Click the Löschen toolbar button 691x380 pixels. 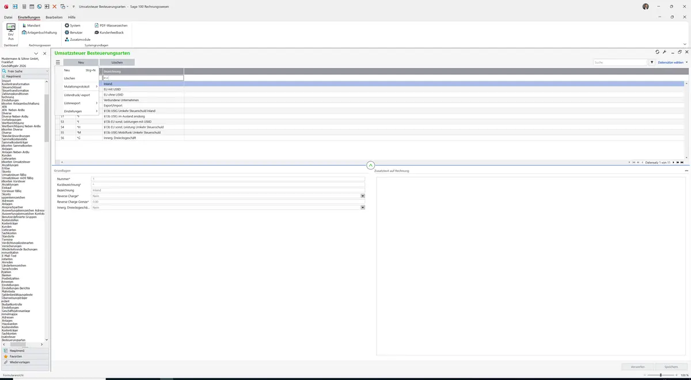(x=117, y=62)
